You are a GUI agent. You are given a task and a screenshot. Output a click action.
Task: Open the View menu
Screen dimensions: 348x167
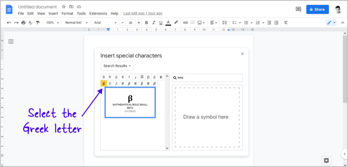41,13
